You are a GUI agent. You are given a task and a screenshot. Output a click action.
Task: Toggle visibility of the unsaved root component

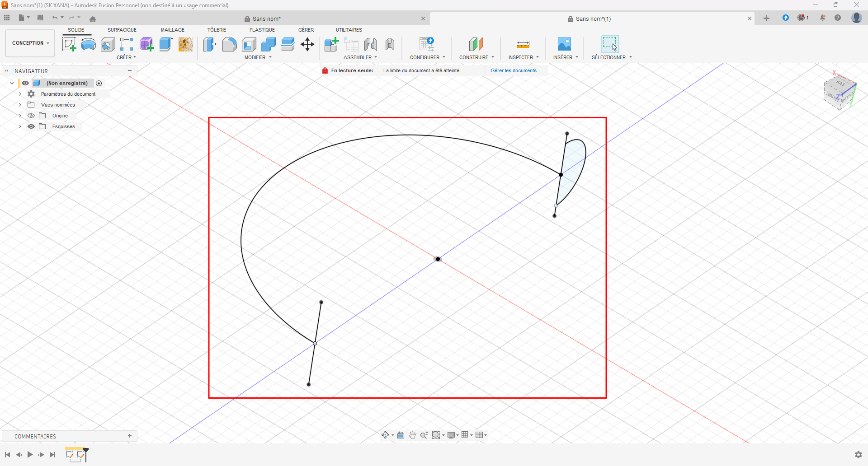tap(25, 83)
